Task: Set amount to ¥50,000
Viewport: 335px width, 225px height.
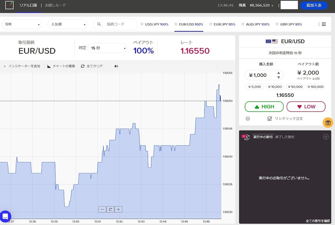Action: (x=295, y=87)
